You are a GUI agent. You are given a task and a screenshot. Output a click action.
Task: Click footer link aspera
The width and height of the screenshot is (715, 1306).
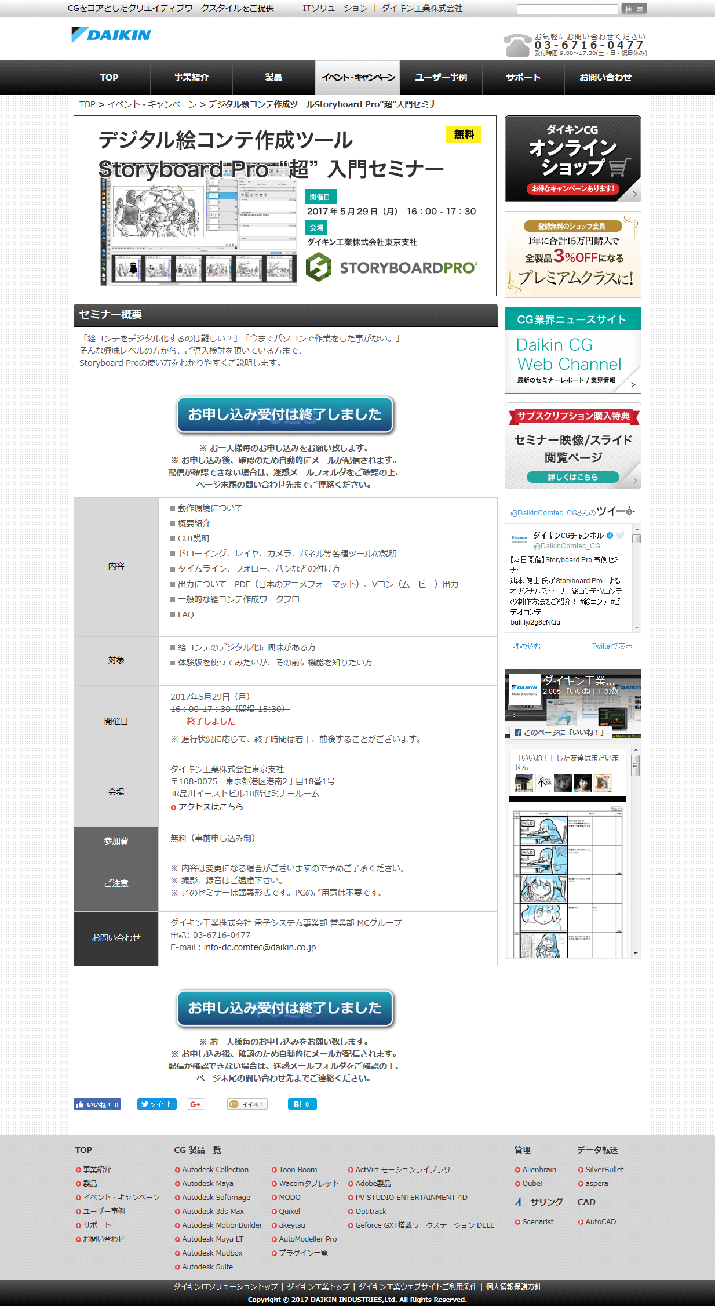(596, 1184)
